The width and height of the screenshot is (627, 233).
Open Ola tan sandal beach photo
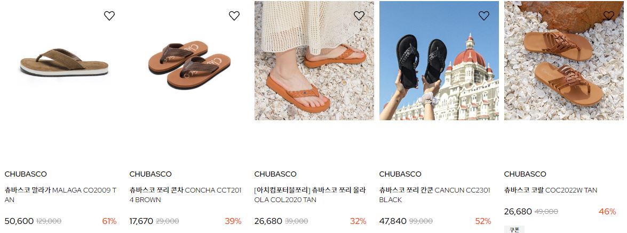(314, 61)
